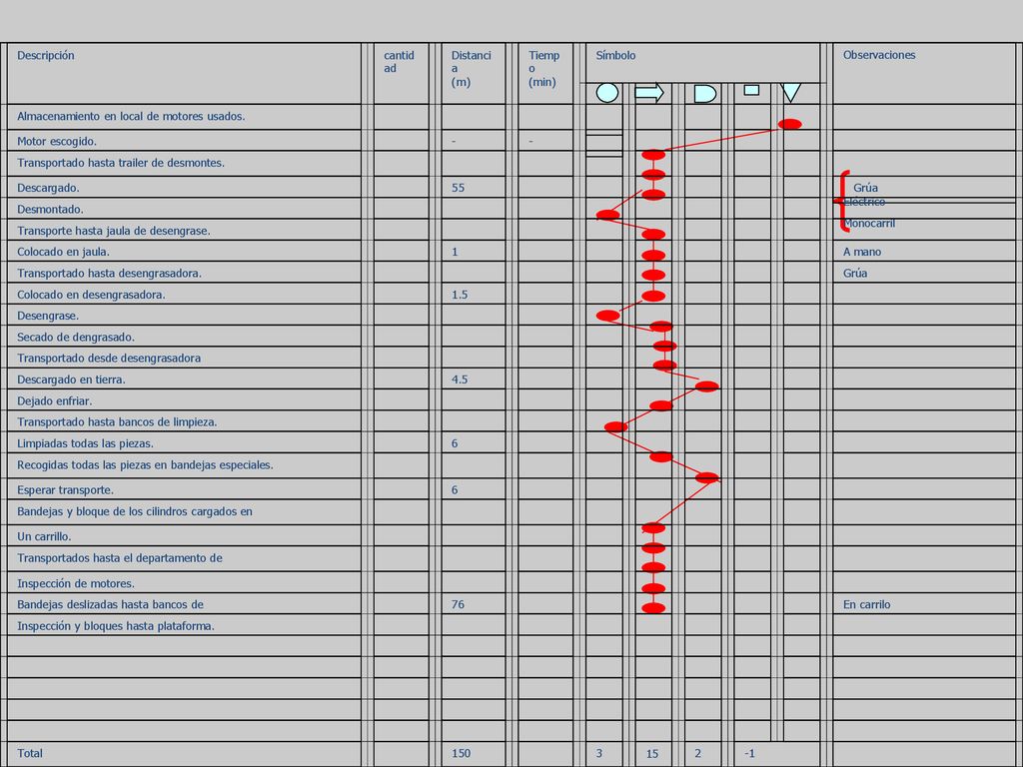This screenshot has width=1023, height=767.
Task: Click the 'Desengrase.' description
Action: pyautogui.click(x=48, y=316)
